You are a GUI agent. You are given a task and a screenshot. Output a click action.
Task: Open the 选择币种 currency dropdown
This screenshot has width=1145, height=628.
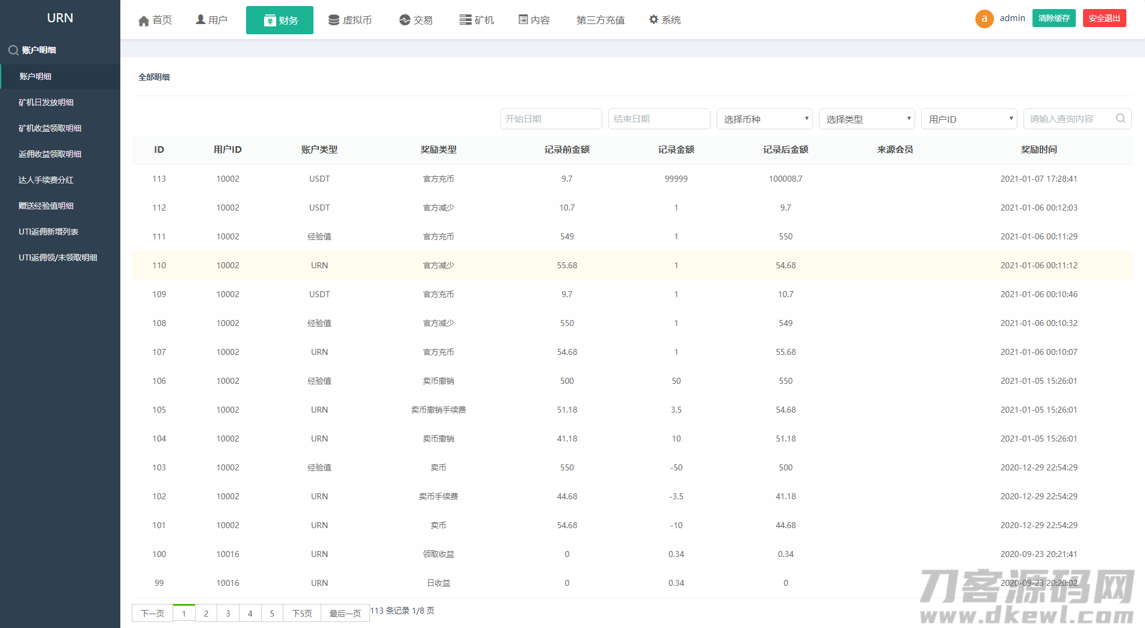point(764,119)
